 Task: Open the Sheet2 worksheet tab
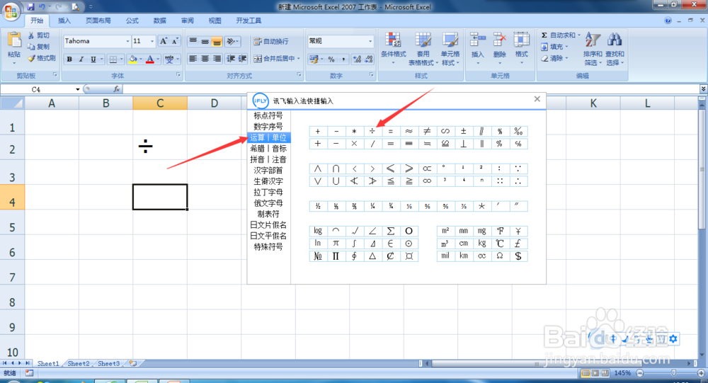pos(78,363)
